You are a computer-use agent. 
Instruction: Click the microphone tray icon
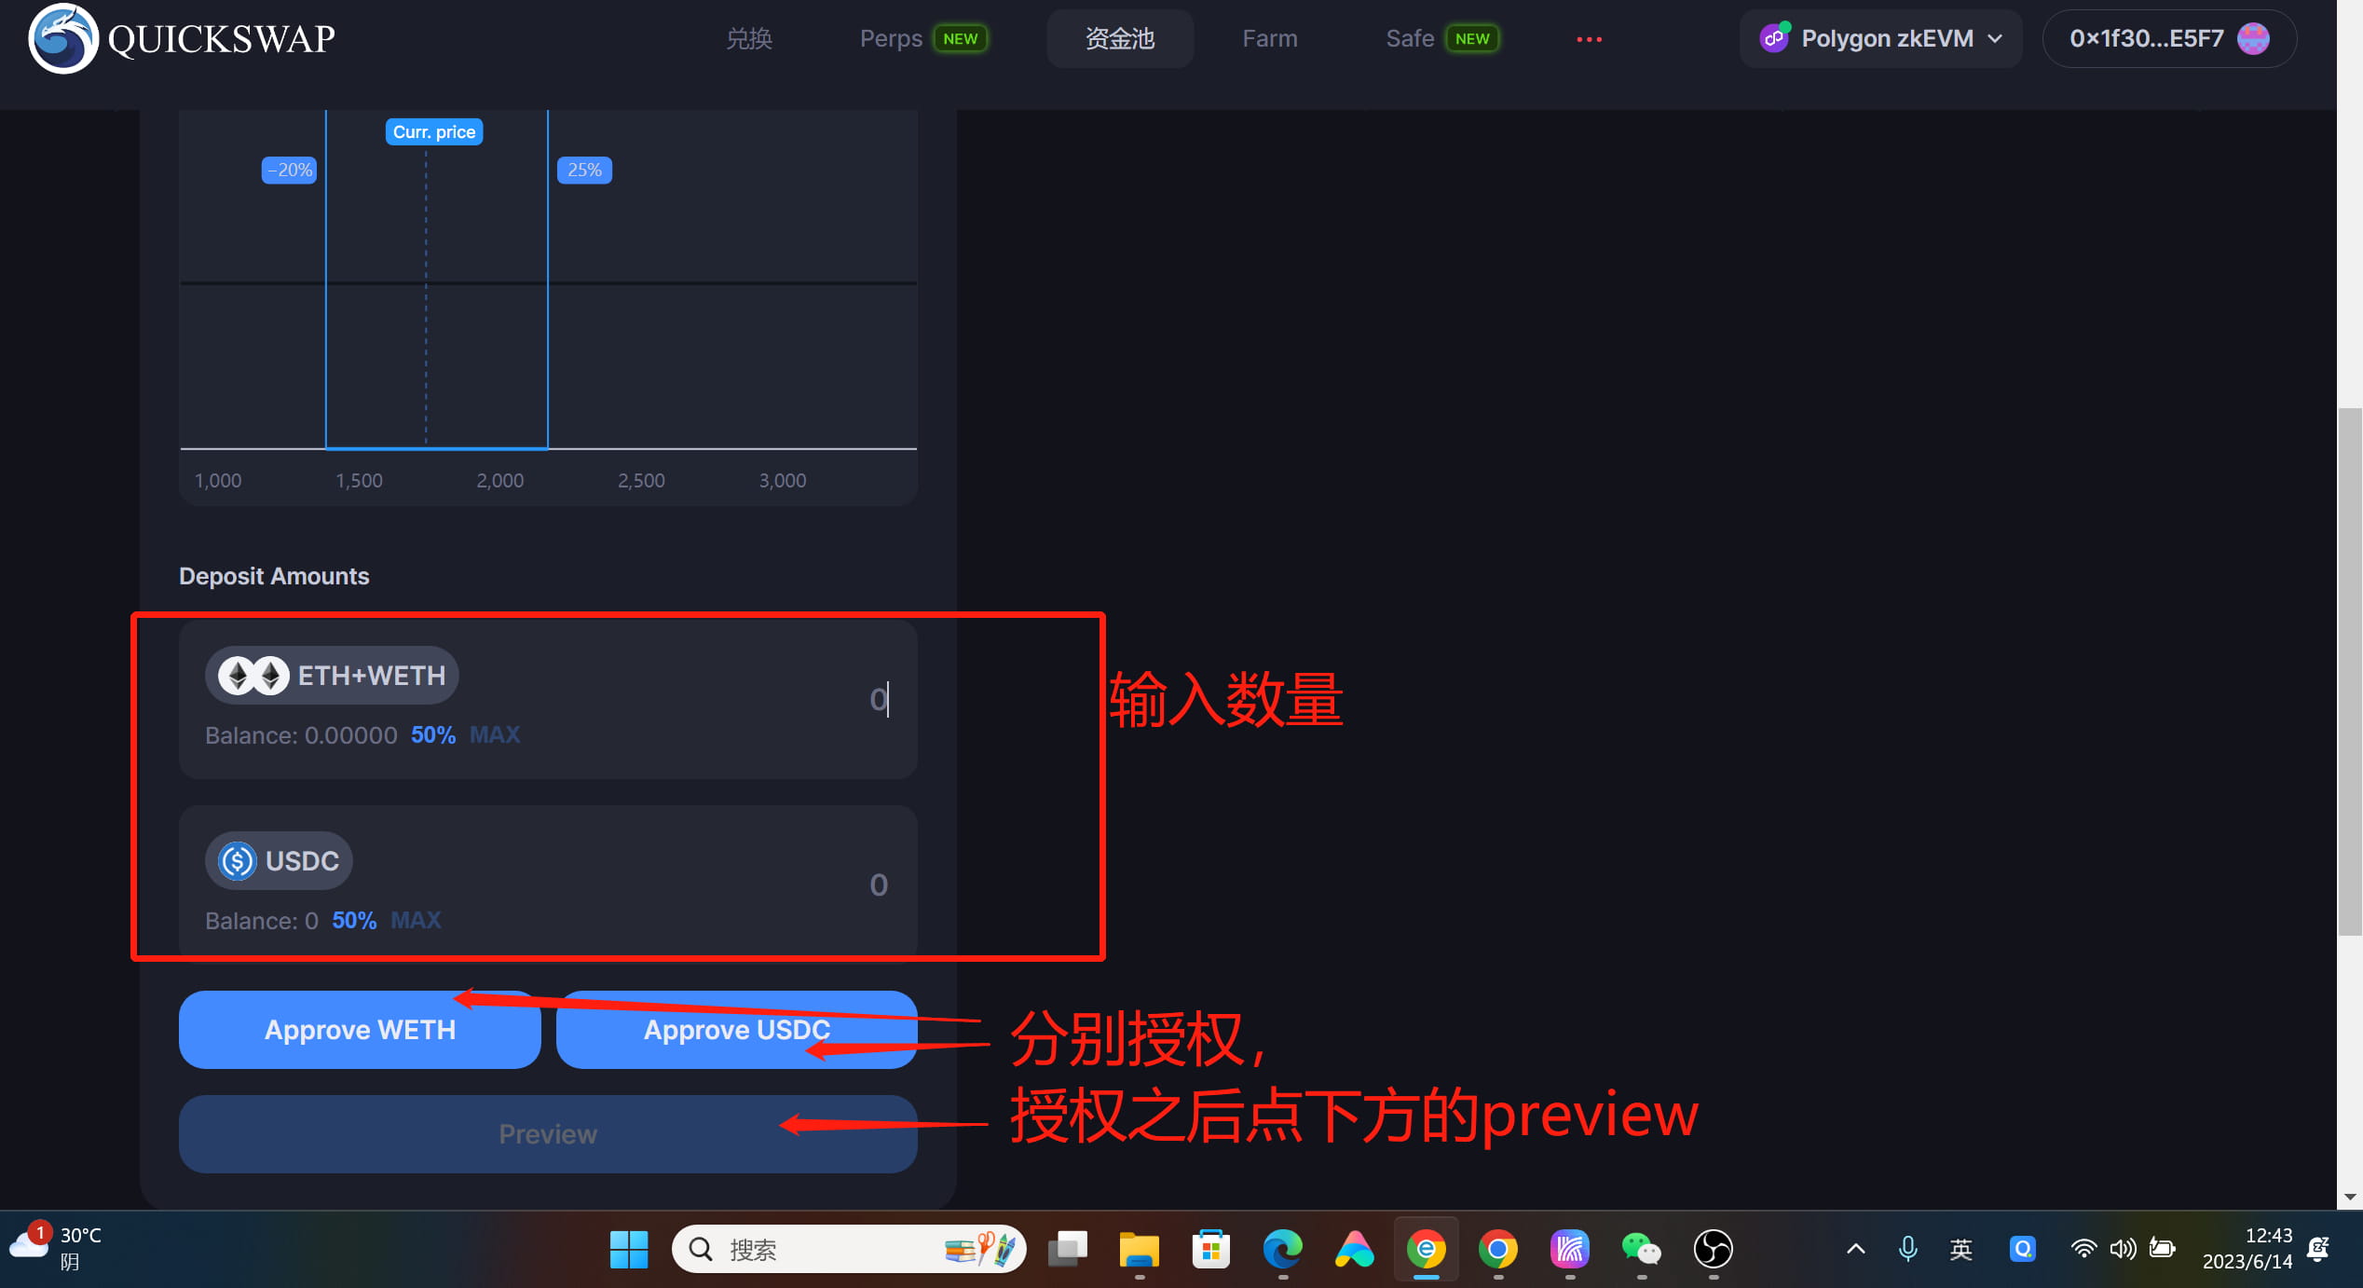[1908, 1249]
